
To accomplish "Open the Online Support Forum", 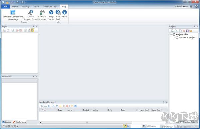I will pyautogui.click(x=31, y=15).
